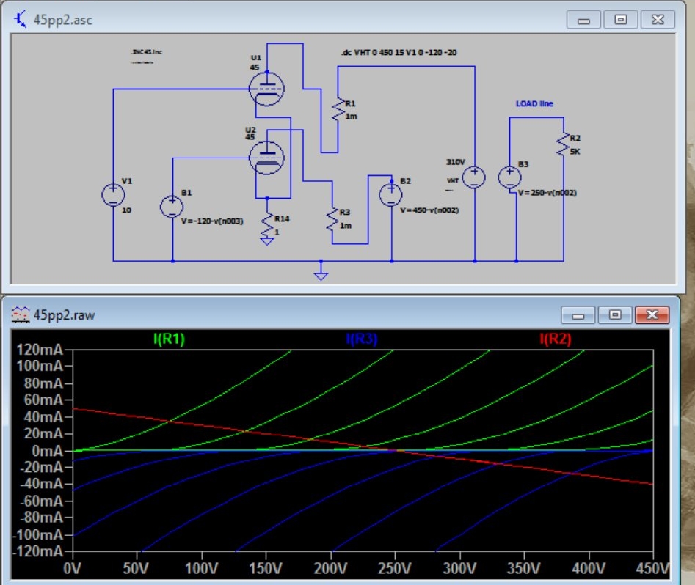Viewport: 695px width, 585px height.
Task: Click the V=450-v(n002) expression of B2
Action: (429, 210)
